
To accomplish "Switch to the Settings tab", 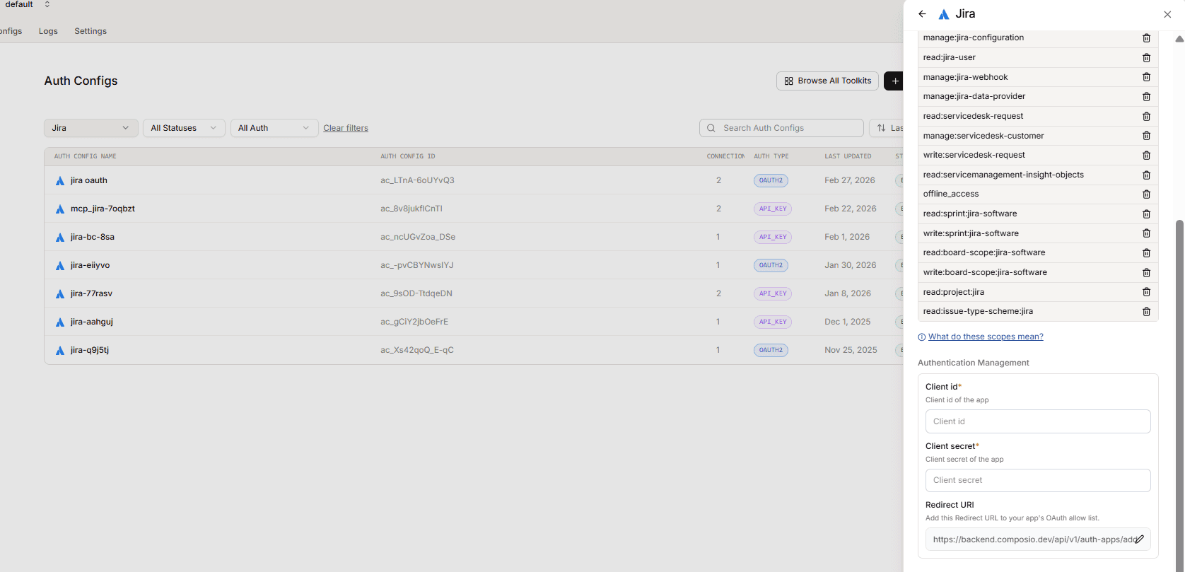I will (91, 31).
